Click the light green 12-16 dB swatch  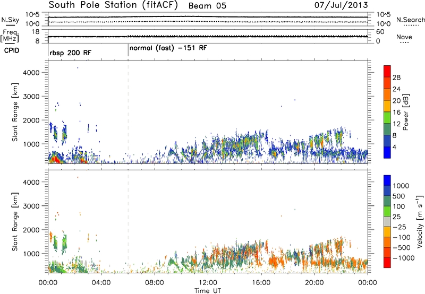tap(387, 118)
